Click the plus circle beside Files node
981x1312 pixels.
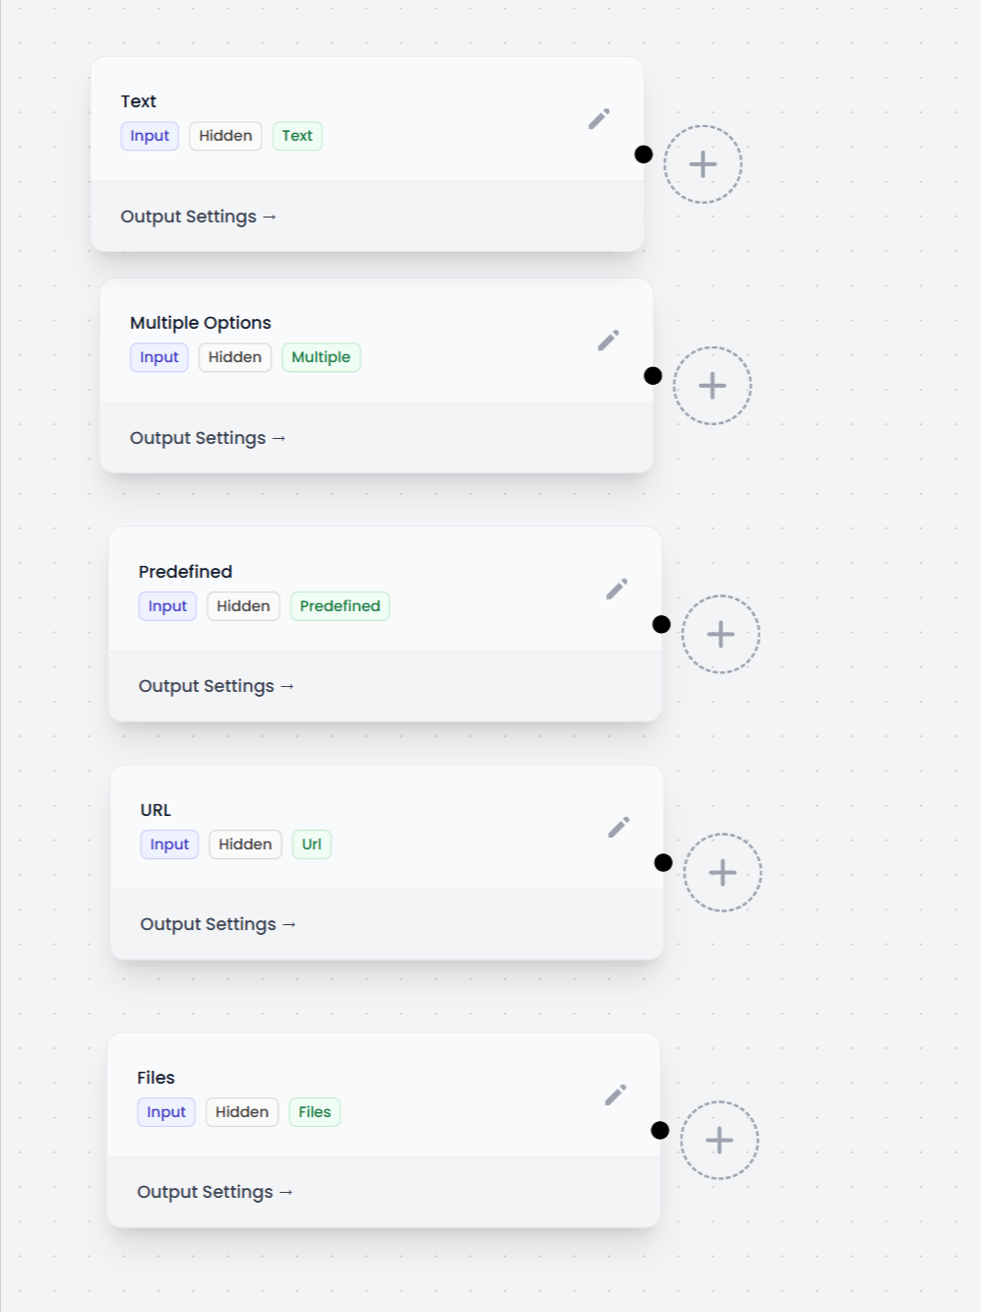coord(719,1141)
